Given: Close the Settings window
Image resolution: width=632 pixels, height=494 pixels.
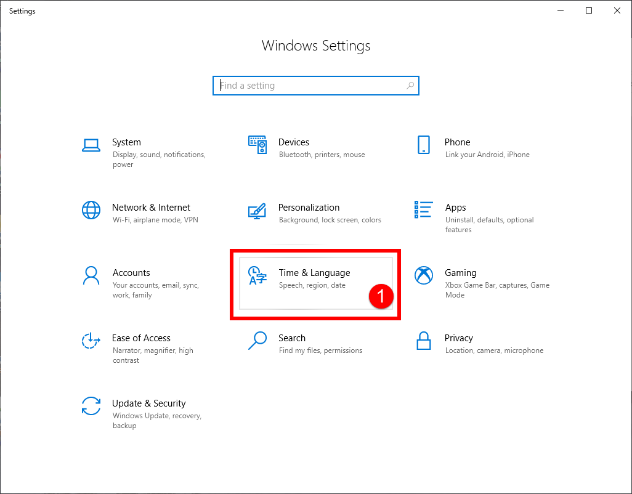Looking at the screenshot, I should pyautogui.click(x=617, y=11).
